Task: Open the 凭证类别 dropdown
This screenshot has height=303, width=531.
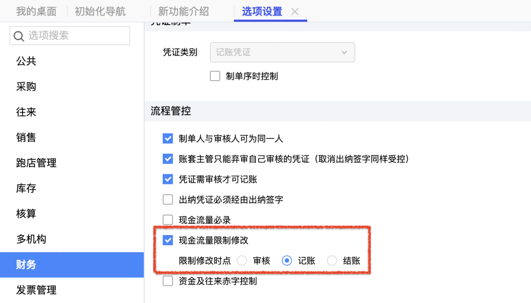Action: coord(282,52)
